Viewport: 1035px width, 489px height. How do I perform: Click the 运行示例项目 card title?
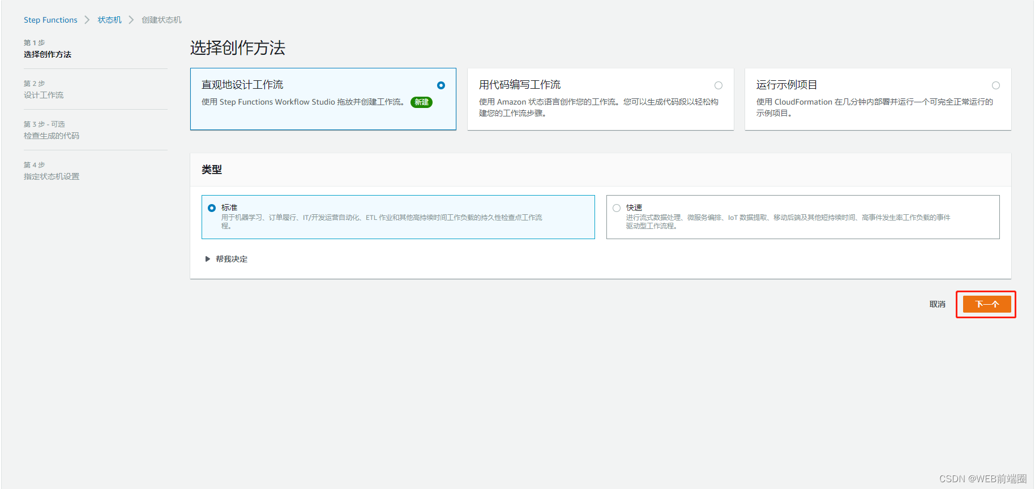click(x=786, y=85)
